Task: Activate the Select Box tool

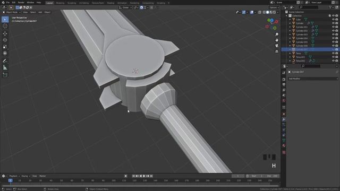Action: pos(5,20)
